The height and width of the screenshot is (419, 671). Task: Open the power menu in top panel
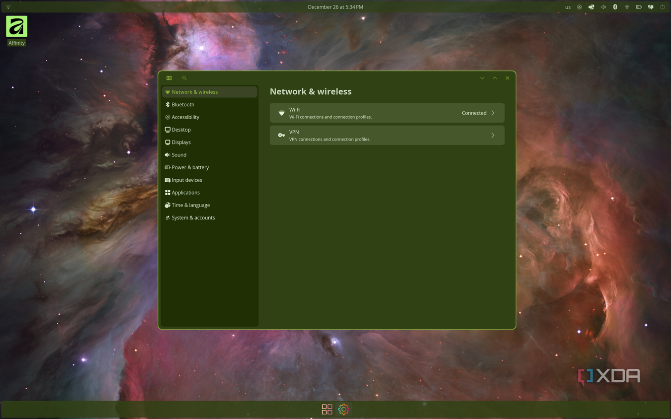tap(663, 7)
